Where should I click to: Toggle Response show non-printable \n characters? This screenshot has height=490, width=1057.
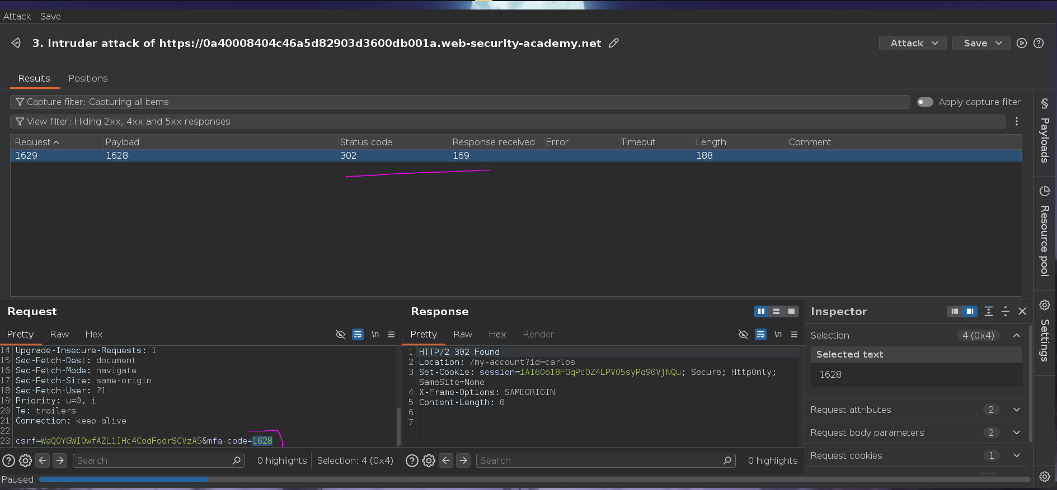pos(778,334)
